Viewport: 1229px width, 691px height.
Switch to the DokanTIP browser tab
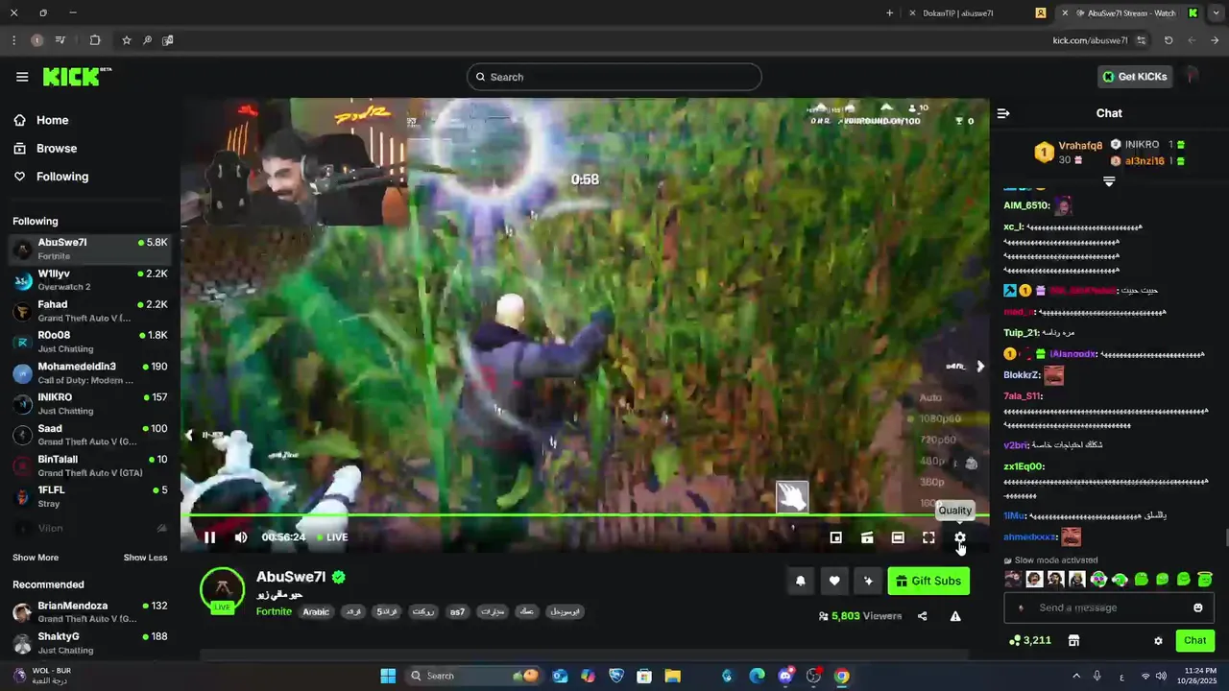[957, 12]
